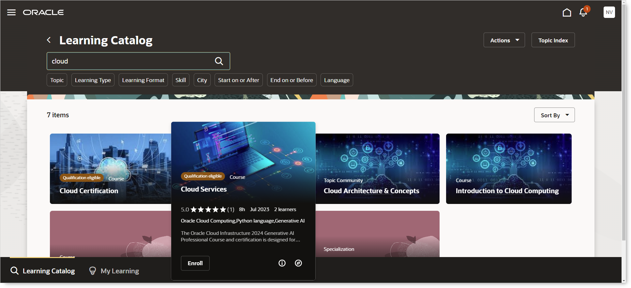Open the Cloud Certification course title
The height and width of the screenshot is (288, 631).
89,191
